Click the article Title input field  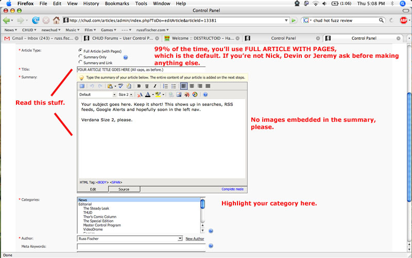141,70
